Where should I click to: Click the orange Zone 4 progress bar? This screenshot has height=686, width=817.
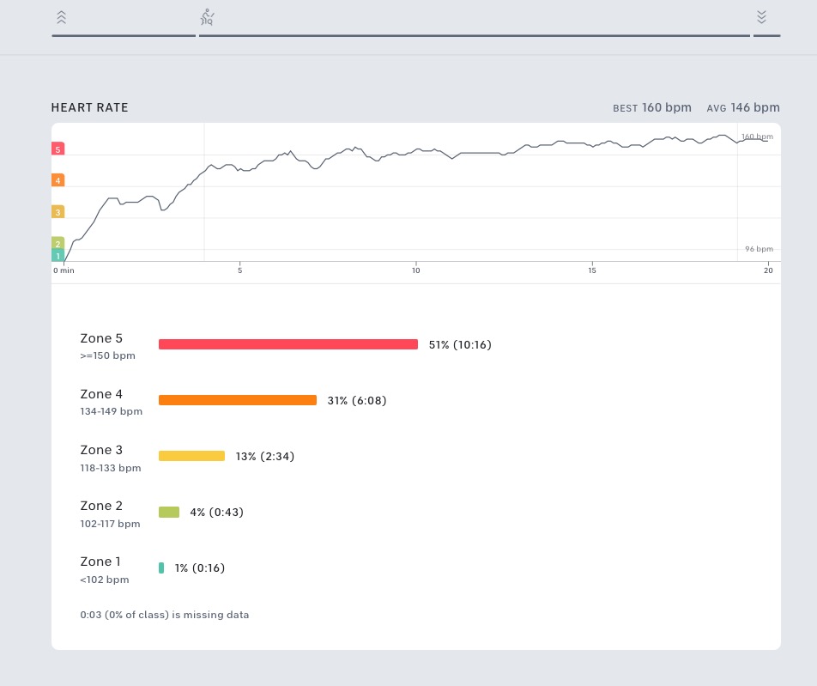coord(238,400)
